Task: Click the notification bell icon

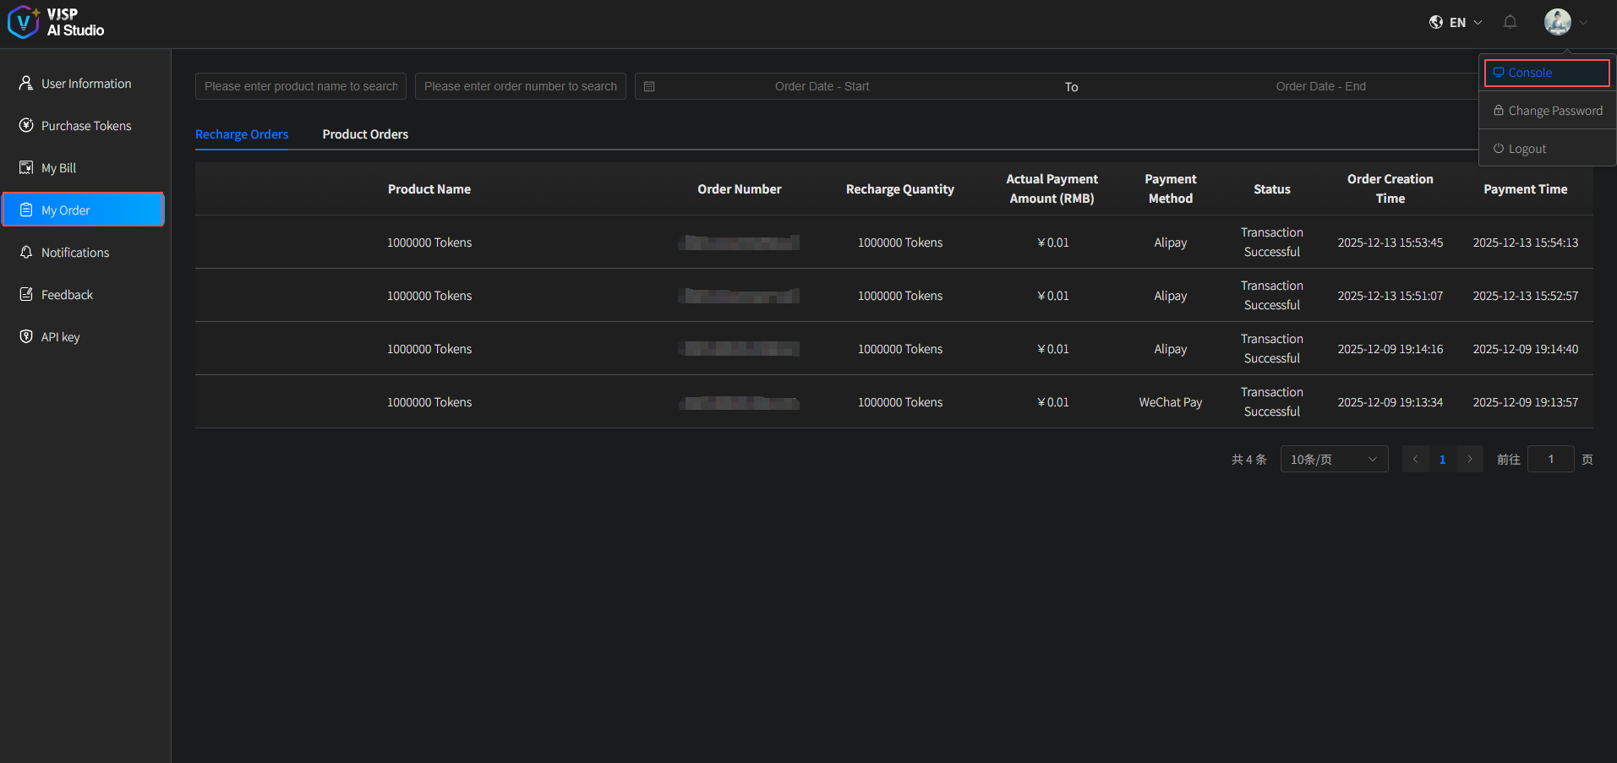Action: click(x=1510, y=22)
